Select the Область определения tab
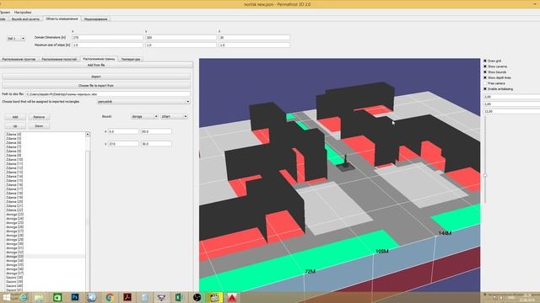This screenshot has width=540, height=303. tap(62, 19)
